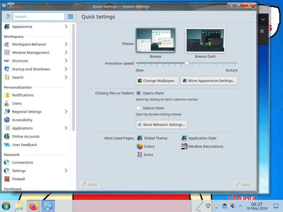Open the Icons page icon

coord(140,155)
